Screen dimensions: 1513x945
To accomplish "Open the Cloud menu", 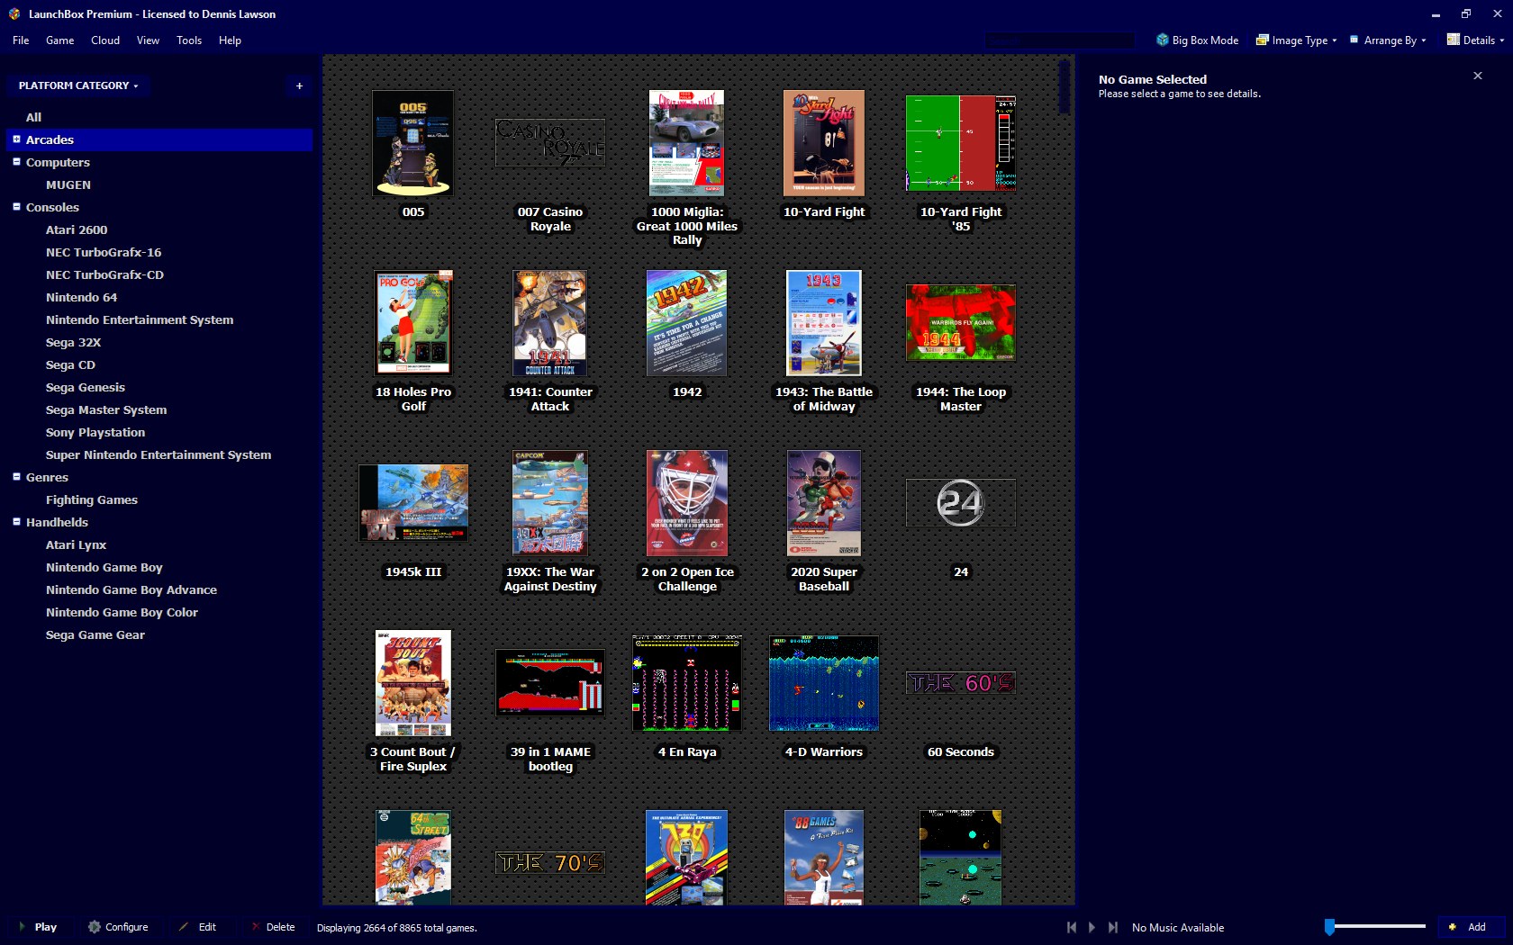I will click(x=105, y=40).
